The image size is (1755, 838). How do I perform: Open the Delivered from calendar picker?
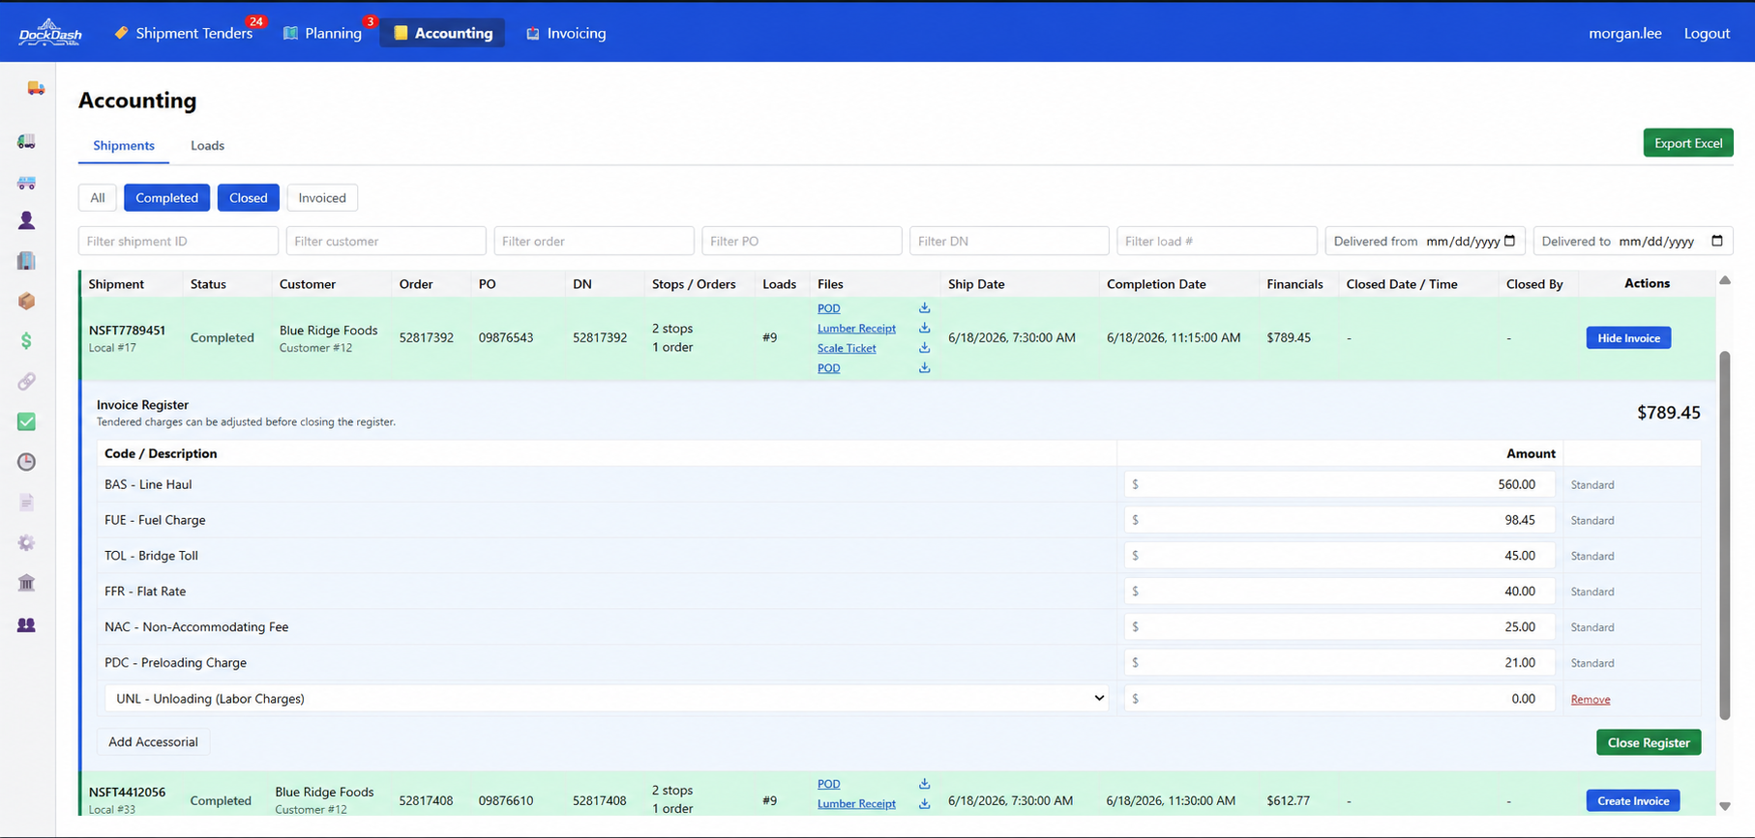(1509, 241)
